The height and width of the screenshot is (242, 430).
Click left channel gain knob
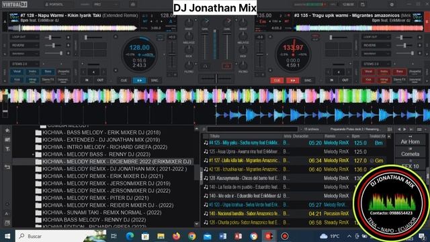point(205,22)
